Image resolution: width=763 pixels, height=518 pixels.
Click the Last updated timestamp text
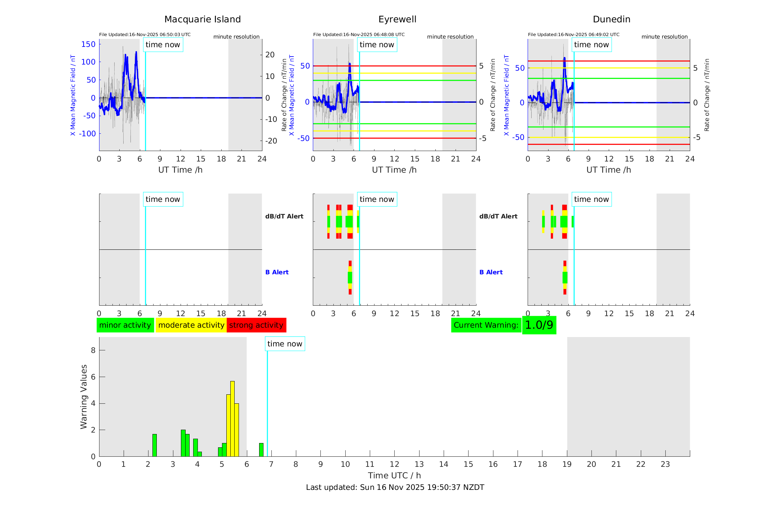[x=395, y=487]
